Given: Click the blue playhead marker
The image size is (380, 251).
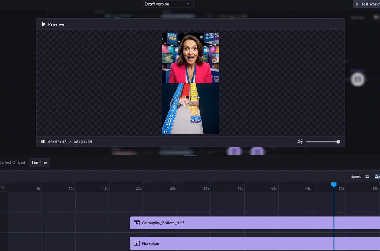Looking at the screenshot, I should coord(334,185).
